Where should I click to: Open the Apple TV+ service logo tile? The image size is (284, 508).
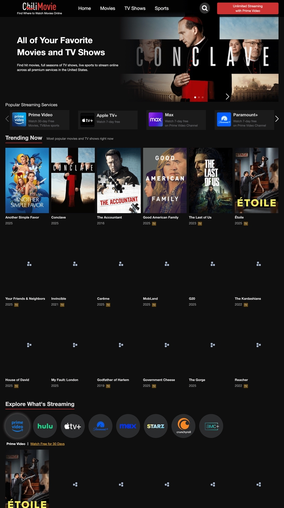(x=88, y=120)
